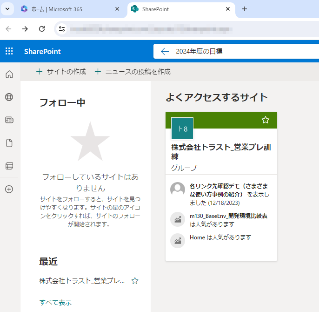The width and height of the screenshot is (319, 312).
Task: Open 株式会社トラスト_営業プレ訓練 site card title
Action: [221, 152]
